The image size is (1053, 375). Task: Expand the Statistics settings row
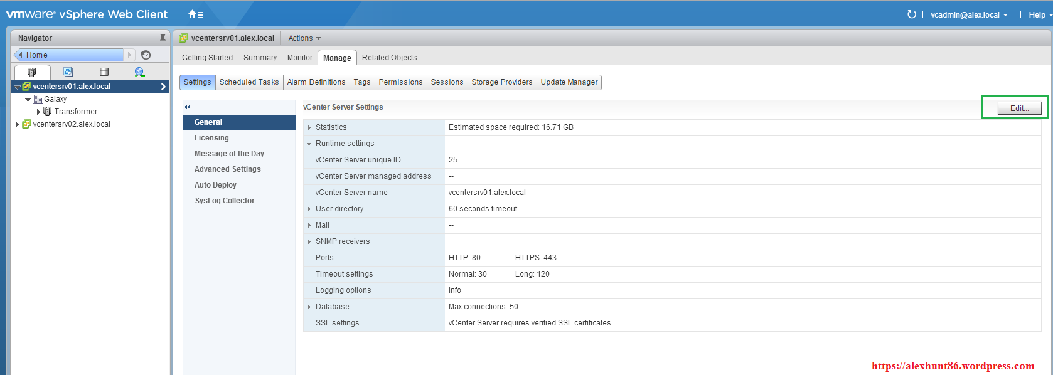pos(309,127)
